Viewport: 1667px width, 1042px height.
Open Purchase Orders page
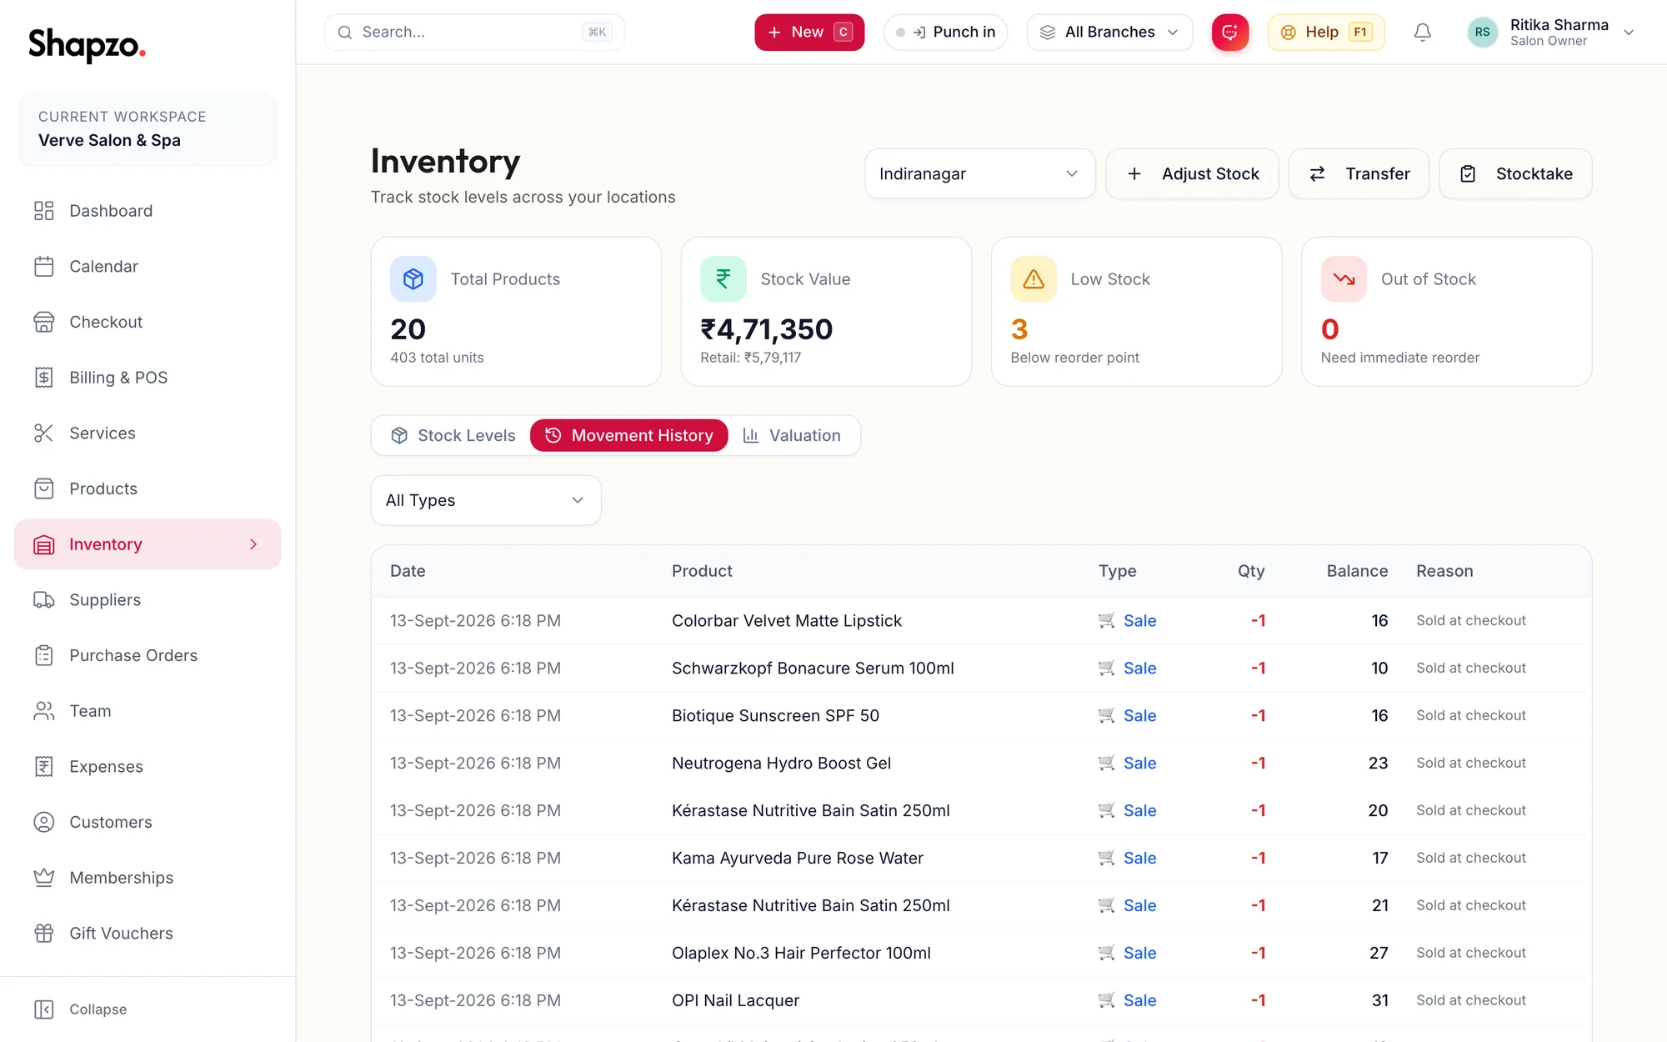pyautogui.click(x=148, y=655)
